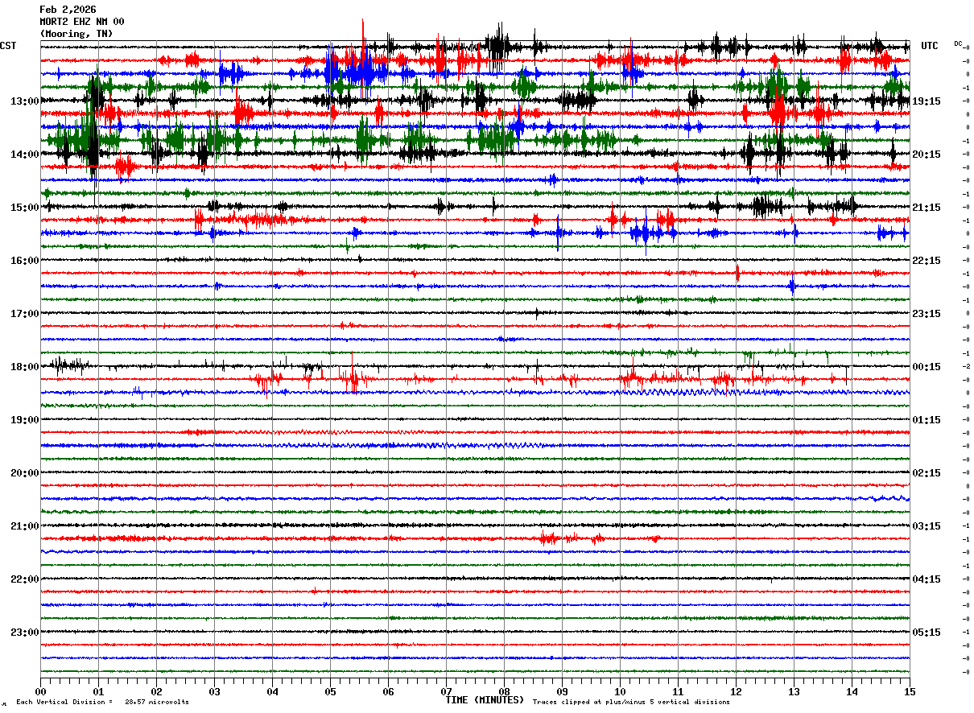
Task: Click the (Mooring, TN) location label
Action: tap(76, 34)
